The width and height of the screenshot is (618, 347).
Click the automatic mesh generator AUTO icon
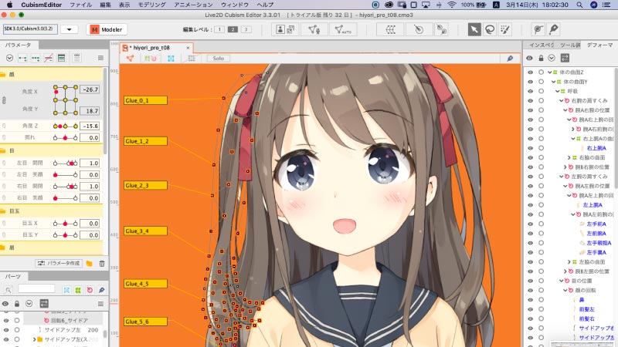click(x=342, y=29)
